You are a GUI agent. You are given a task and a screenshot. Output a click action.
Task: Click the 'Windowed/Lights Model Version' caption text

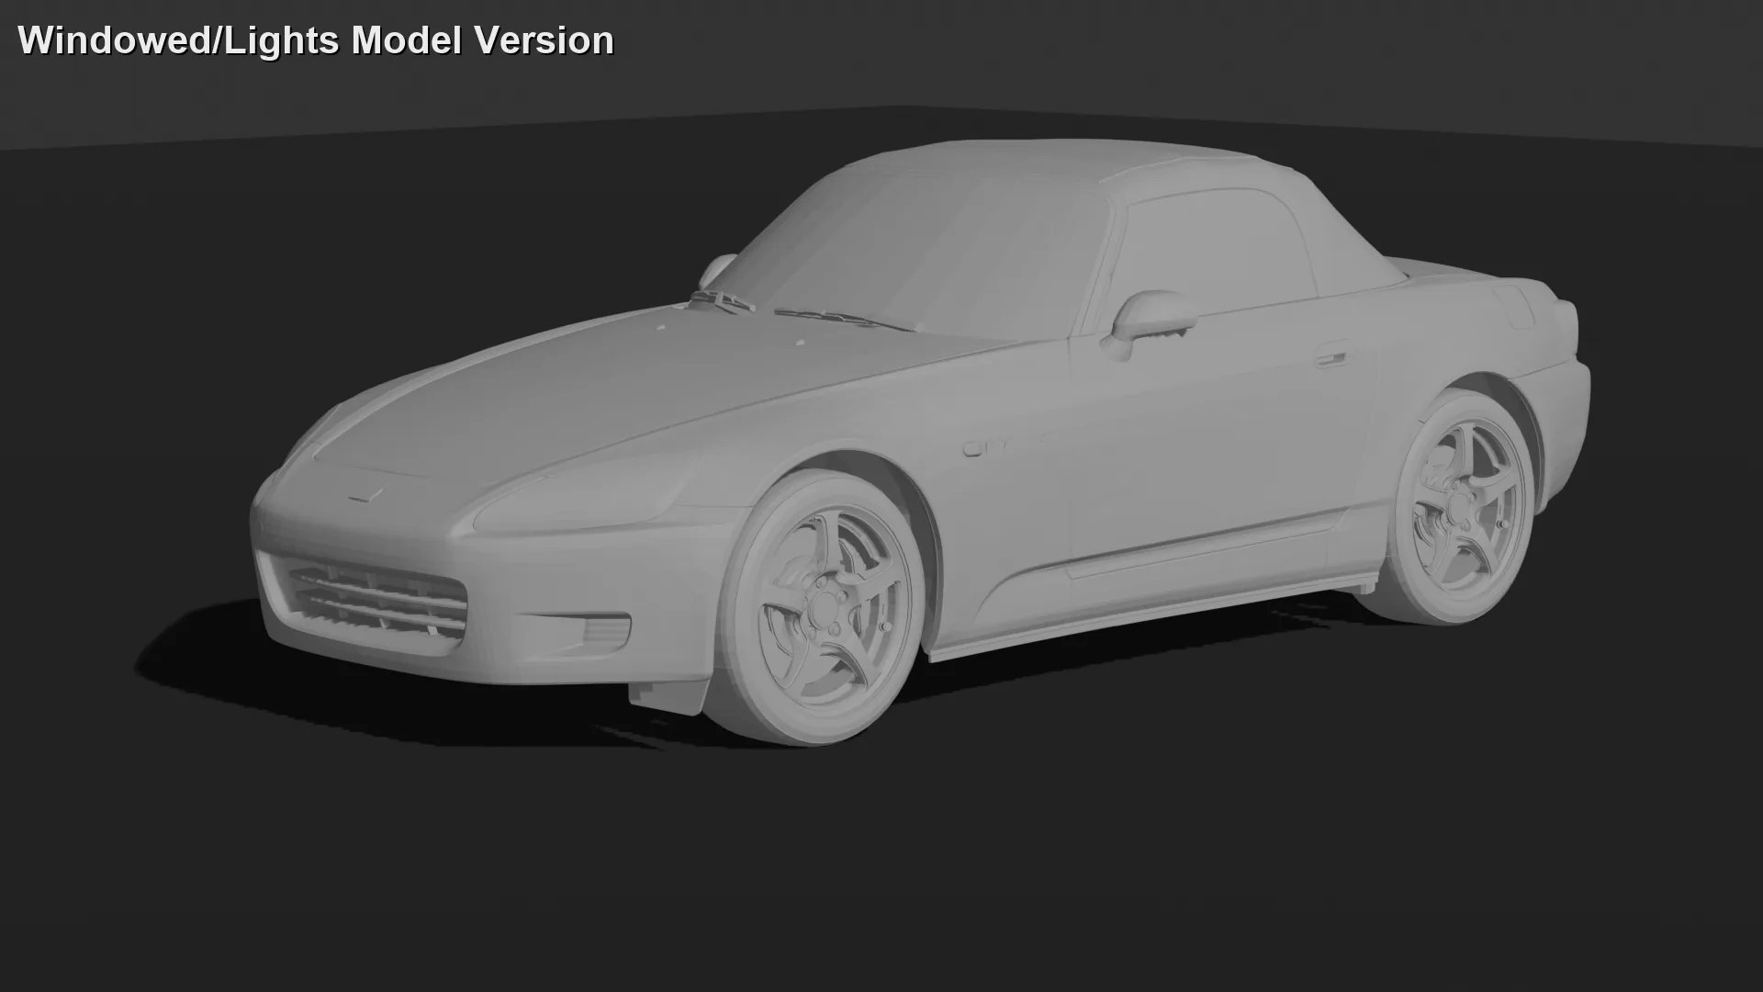[316, 40]
